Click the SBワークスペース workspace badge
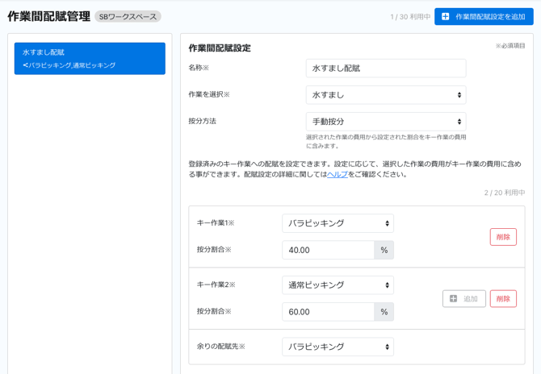The image size is (541, 374). 128,17
